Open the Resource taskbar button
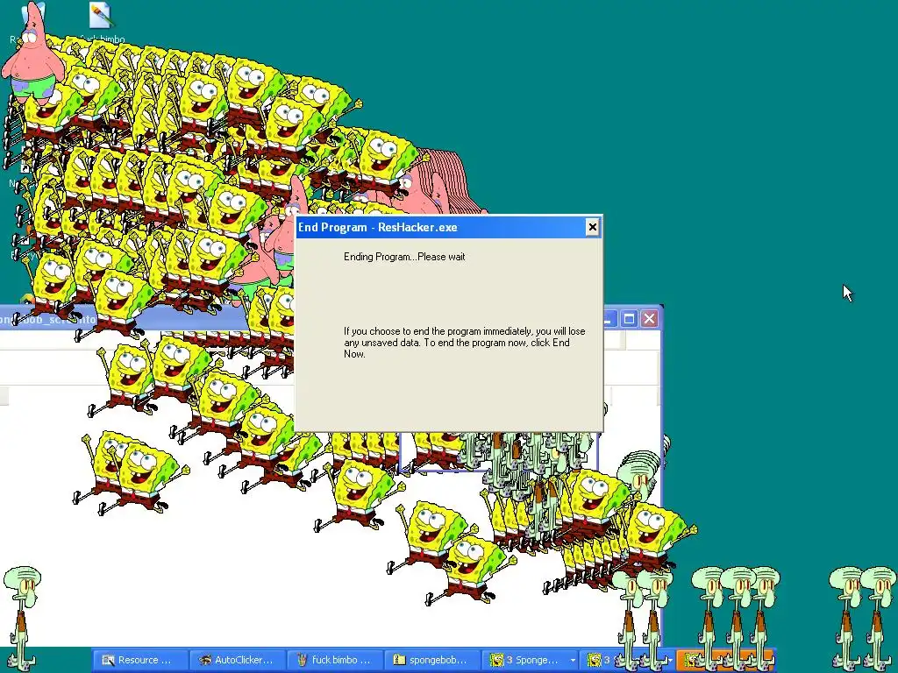The height and width of the screenshot is (673, 898). (140, 660)
